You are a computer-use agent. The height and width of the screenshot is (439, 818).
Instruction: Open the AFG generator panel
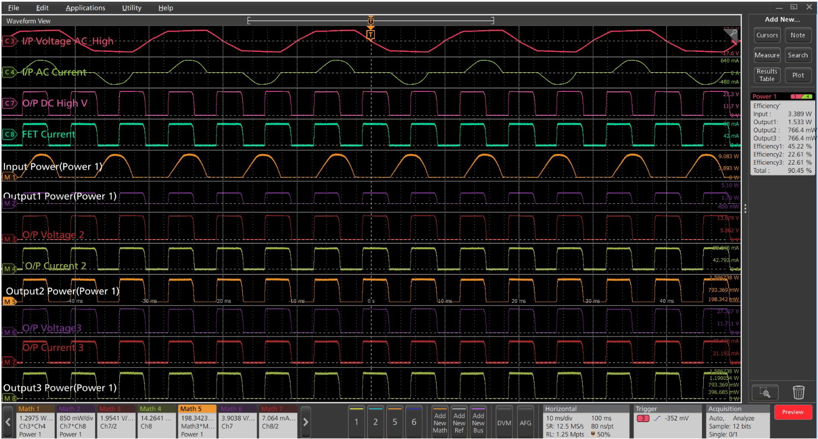(x=525, y=423)
